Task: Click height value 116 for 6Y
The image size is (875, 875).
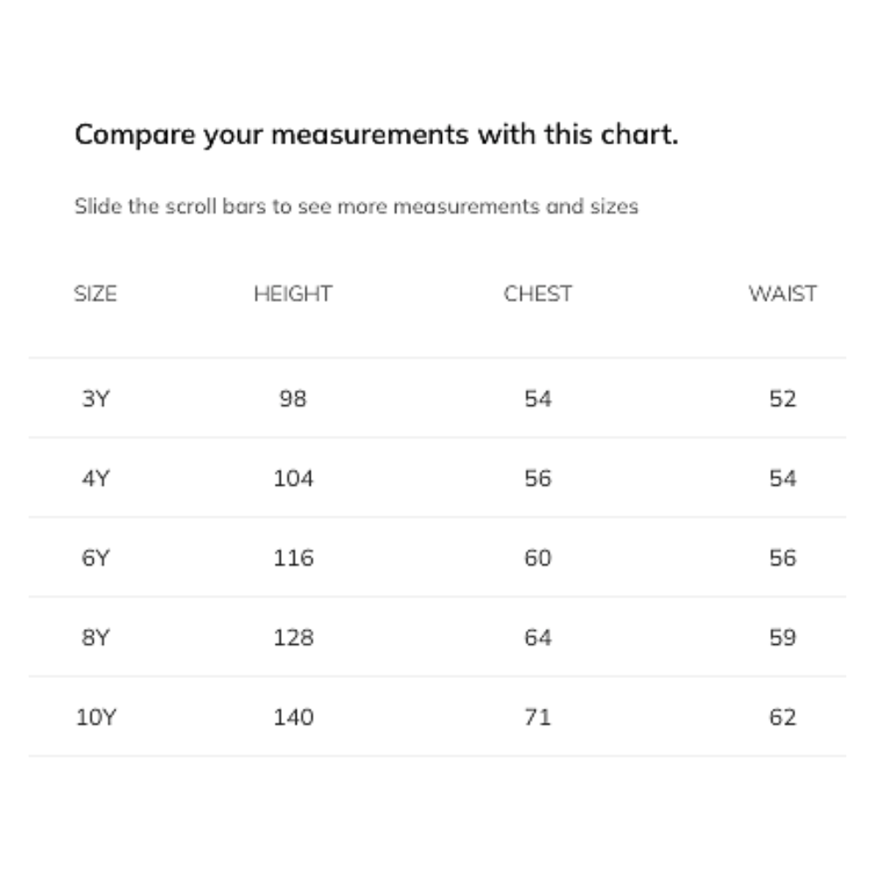Action: click(x=293, y=558)
